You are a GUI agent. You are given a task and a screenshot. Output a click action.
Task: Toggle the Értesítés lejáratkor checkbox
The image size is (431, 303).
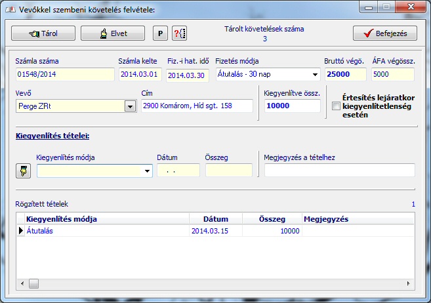(336, 106)
